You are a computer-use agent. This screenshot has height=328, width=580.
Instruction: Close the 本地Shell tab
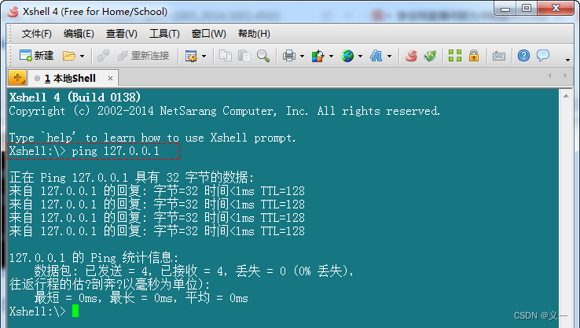click(x=110, y=79)
